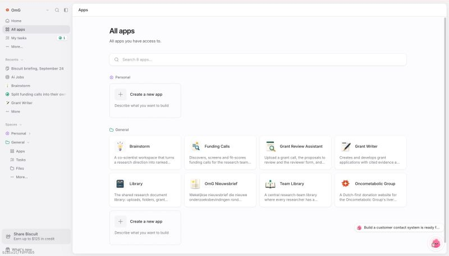Expand the Personal space chevron
Image resolution: width=449 pixels, height=256 pixels.
tap(30, 133)
